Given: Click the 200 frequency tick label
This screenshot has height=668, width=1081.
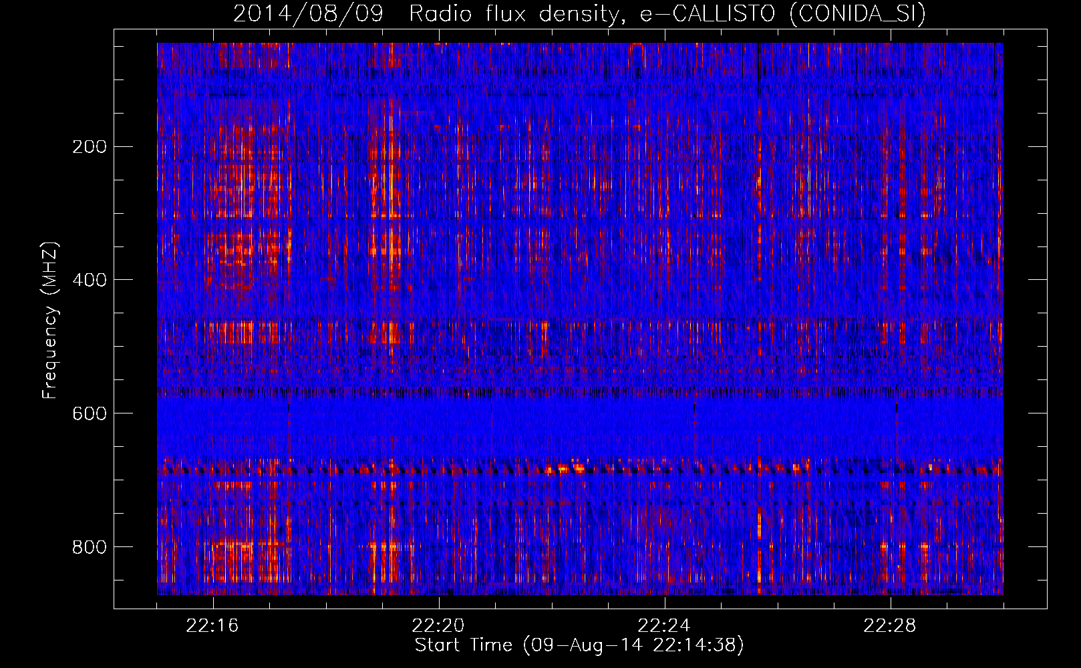Looking at the screenshot, I should (x=90, y=147).
